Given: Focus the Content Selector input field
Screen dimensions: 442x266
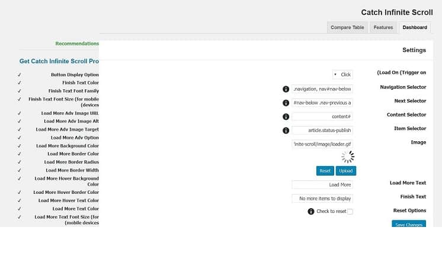Looking at the screenshot, I should [x=322, y=116].
